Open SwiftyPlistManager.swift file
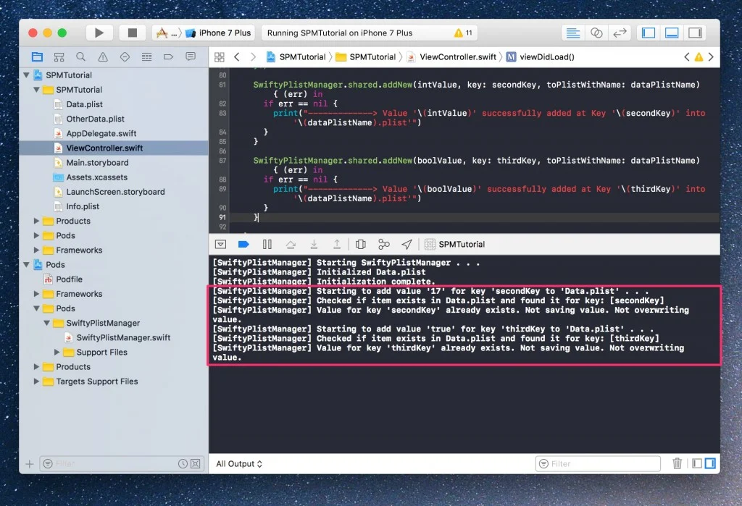 click(x=123, y=337)
